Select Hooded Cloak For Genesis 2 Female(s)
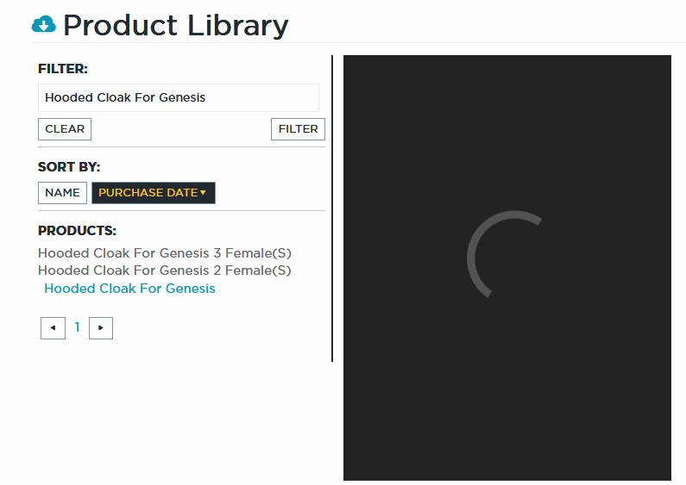Screen dimensions: 686x485 tap(165, 270)
